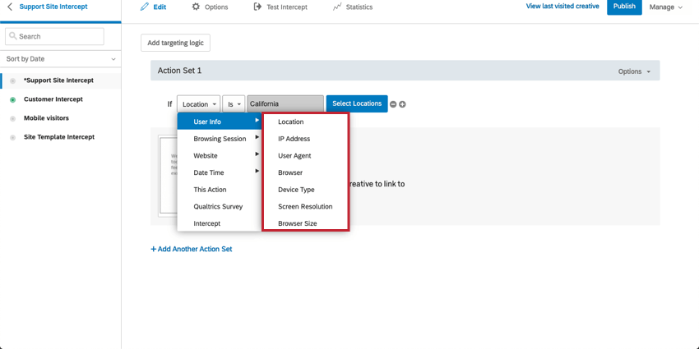This screenshot has width=699, height=349.
Task: Click View last visited creative link
Action: click(x=562, y=7)
